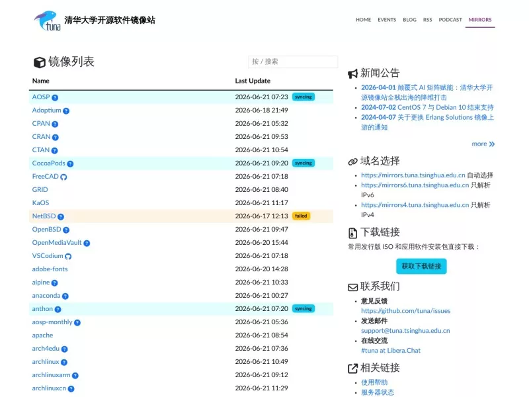Open the help icon next to anthon
The width and height of the screenshot is (529, 397).
[58, 309]
